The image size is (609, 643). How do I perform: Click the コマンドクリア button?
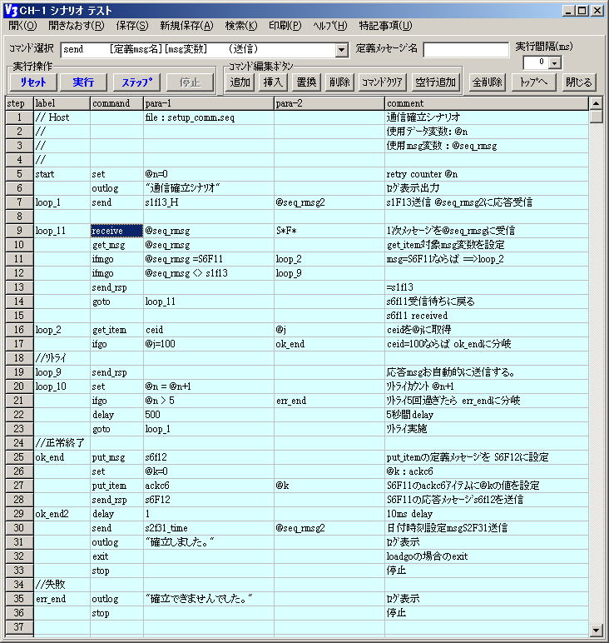tap(382, 82)
